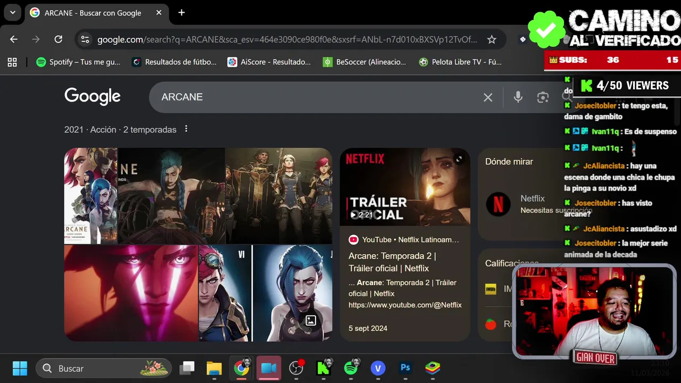Image resolution: width=681 pixels, height=383 pixels.
Task: Clear the search box with the X
Action: pos(488,97)
